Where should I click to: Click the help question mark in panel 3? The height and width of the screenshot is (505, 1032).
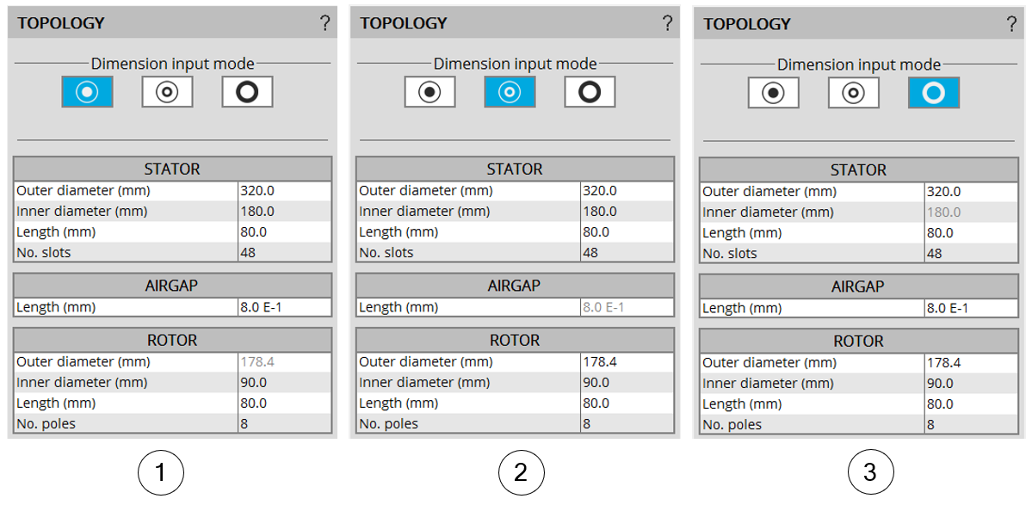1011,25
